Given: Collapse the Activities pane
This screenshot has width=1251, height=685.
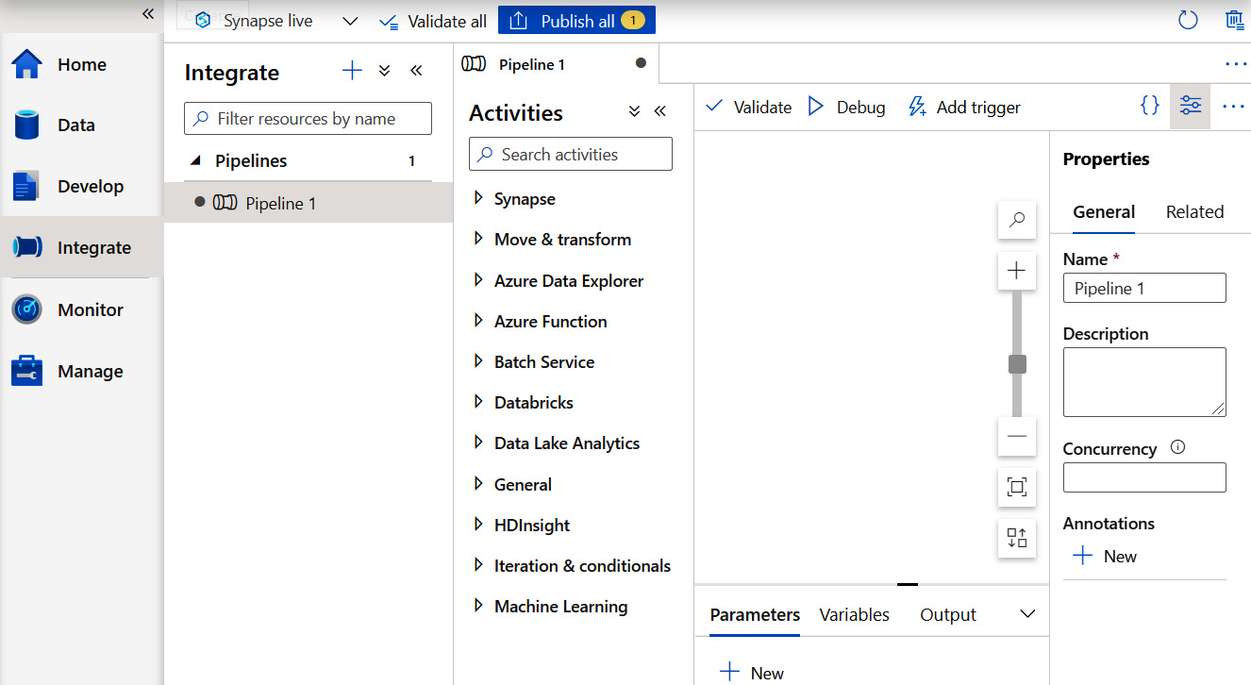Looking at the screenshot, I should click(x=659, y=111).
